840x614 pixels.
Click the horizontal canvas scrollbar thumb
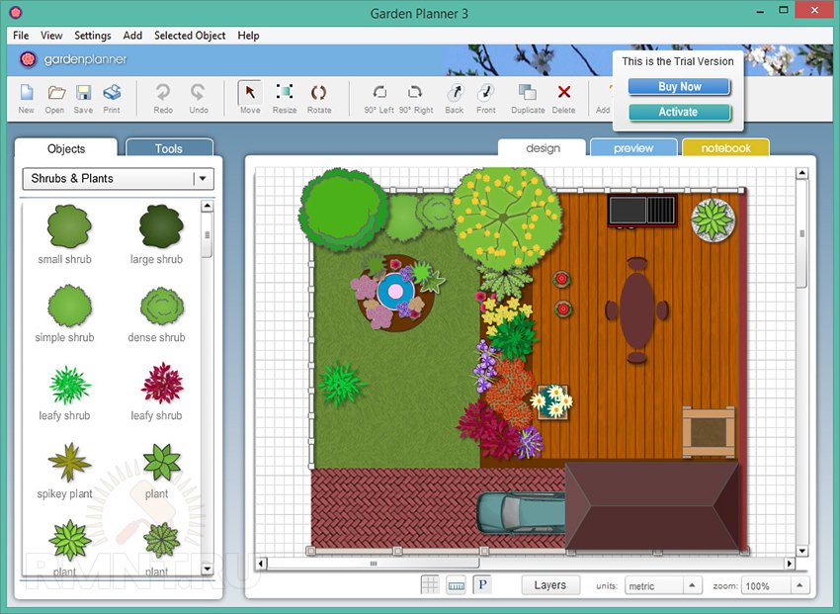coord(374,564)
